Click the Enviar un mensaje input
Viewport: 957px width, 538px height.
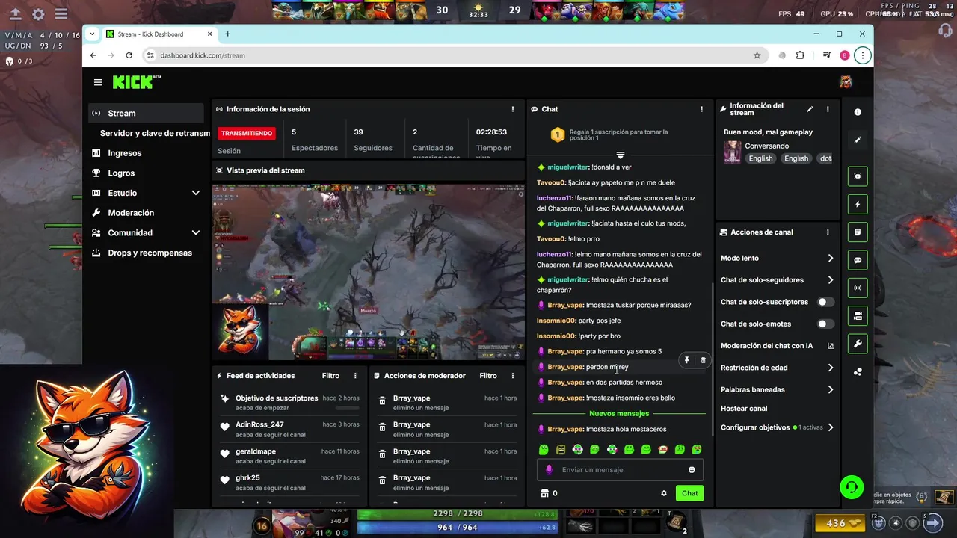[620, 470]
